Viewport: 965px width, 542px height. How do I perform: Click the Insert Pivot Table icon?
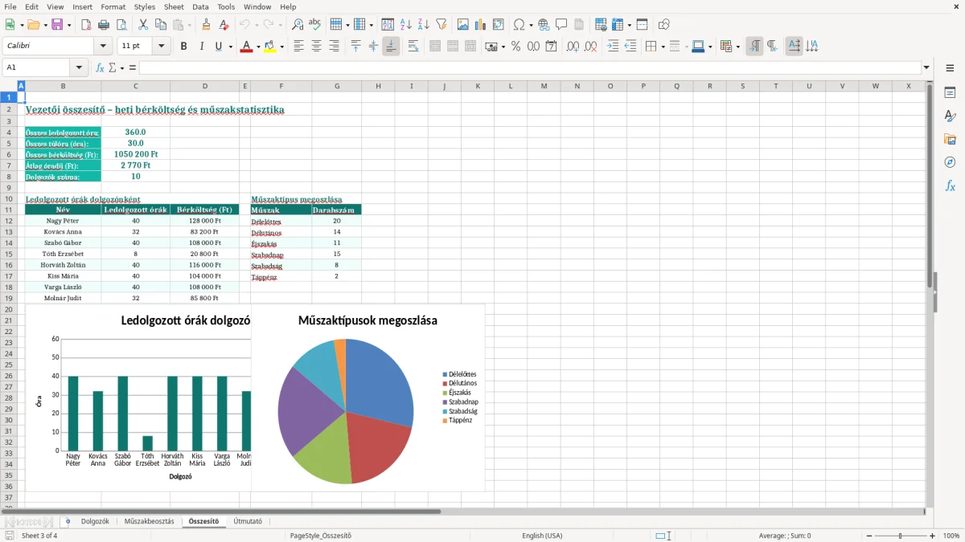(x=499, y=25)
